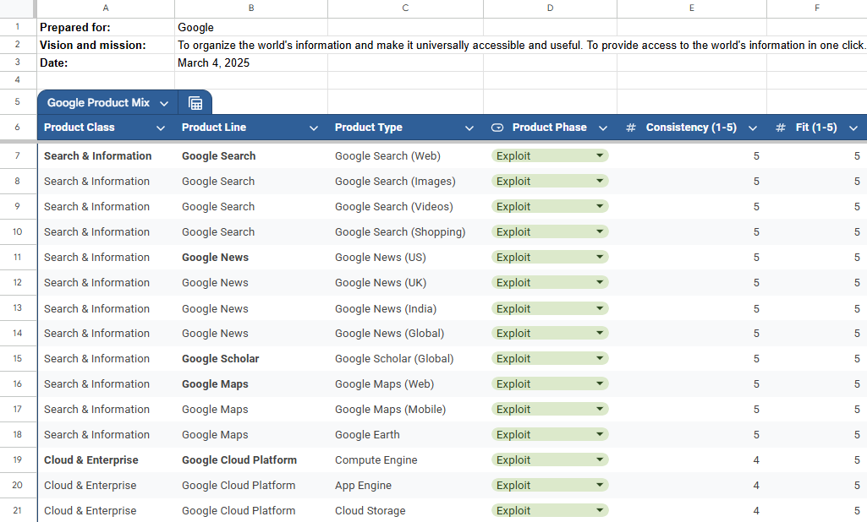
Task: Expand the Product Line column options arrow
Action: [314, 128]
